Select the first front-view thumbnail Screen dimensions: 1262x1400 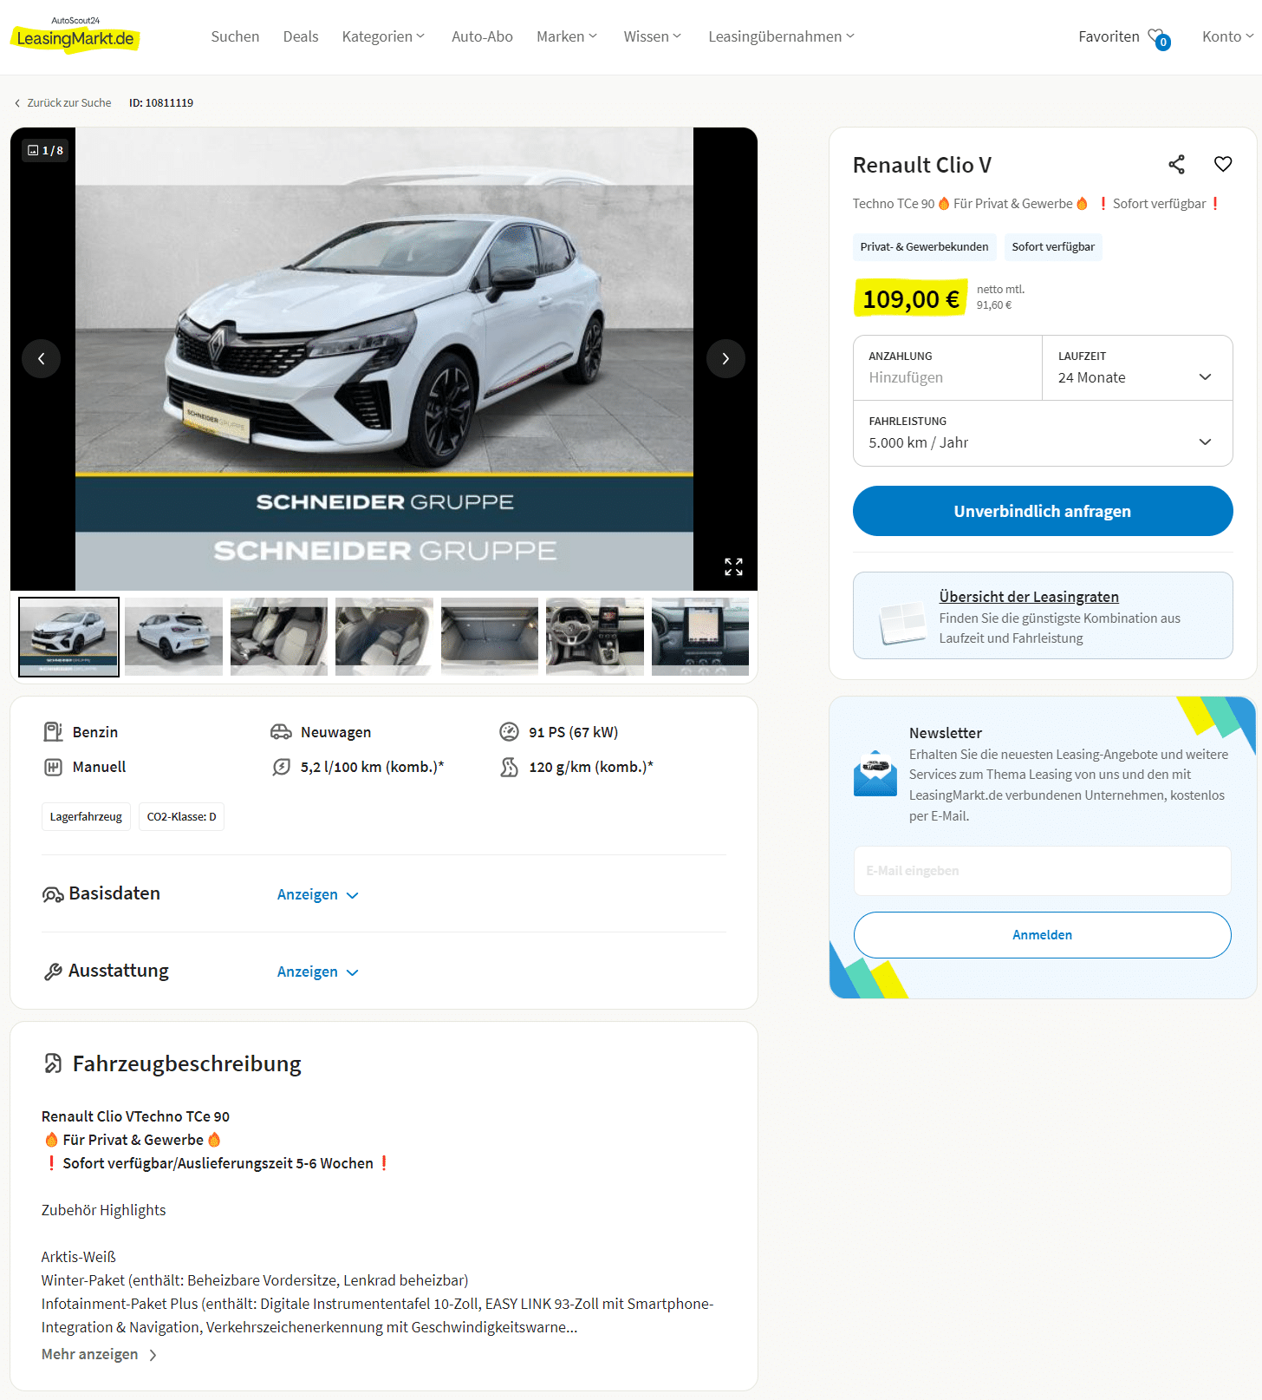[x=68, y=637]
